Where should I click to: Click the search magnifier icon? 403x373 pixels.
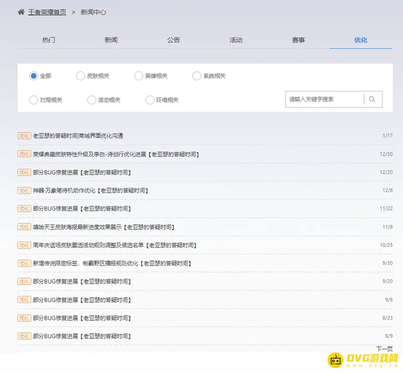[373, 99]
